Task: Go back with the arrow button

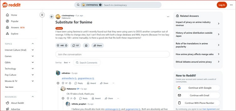Action: (52, 17)
